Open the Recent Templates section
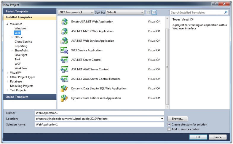Viewport: 233px width, 144px height. click(x=30, y=12)
